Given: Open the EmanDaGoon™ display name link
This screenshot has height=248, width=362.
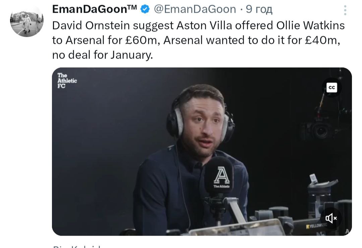Looking at the screenshot, I should 95,9.
